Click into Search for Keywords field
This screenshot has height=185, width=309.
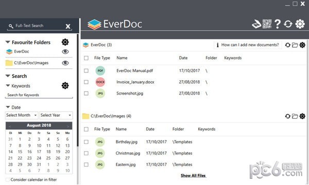point(39,95)
